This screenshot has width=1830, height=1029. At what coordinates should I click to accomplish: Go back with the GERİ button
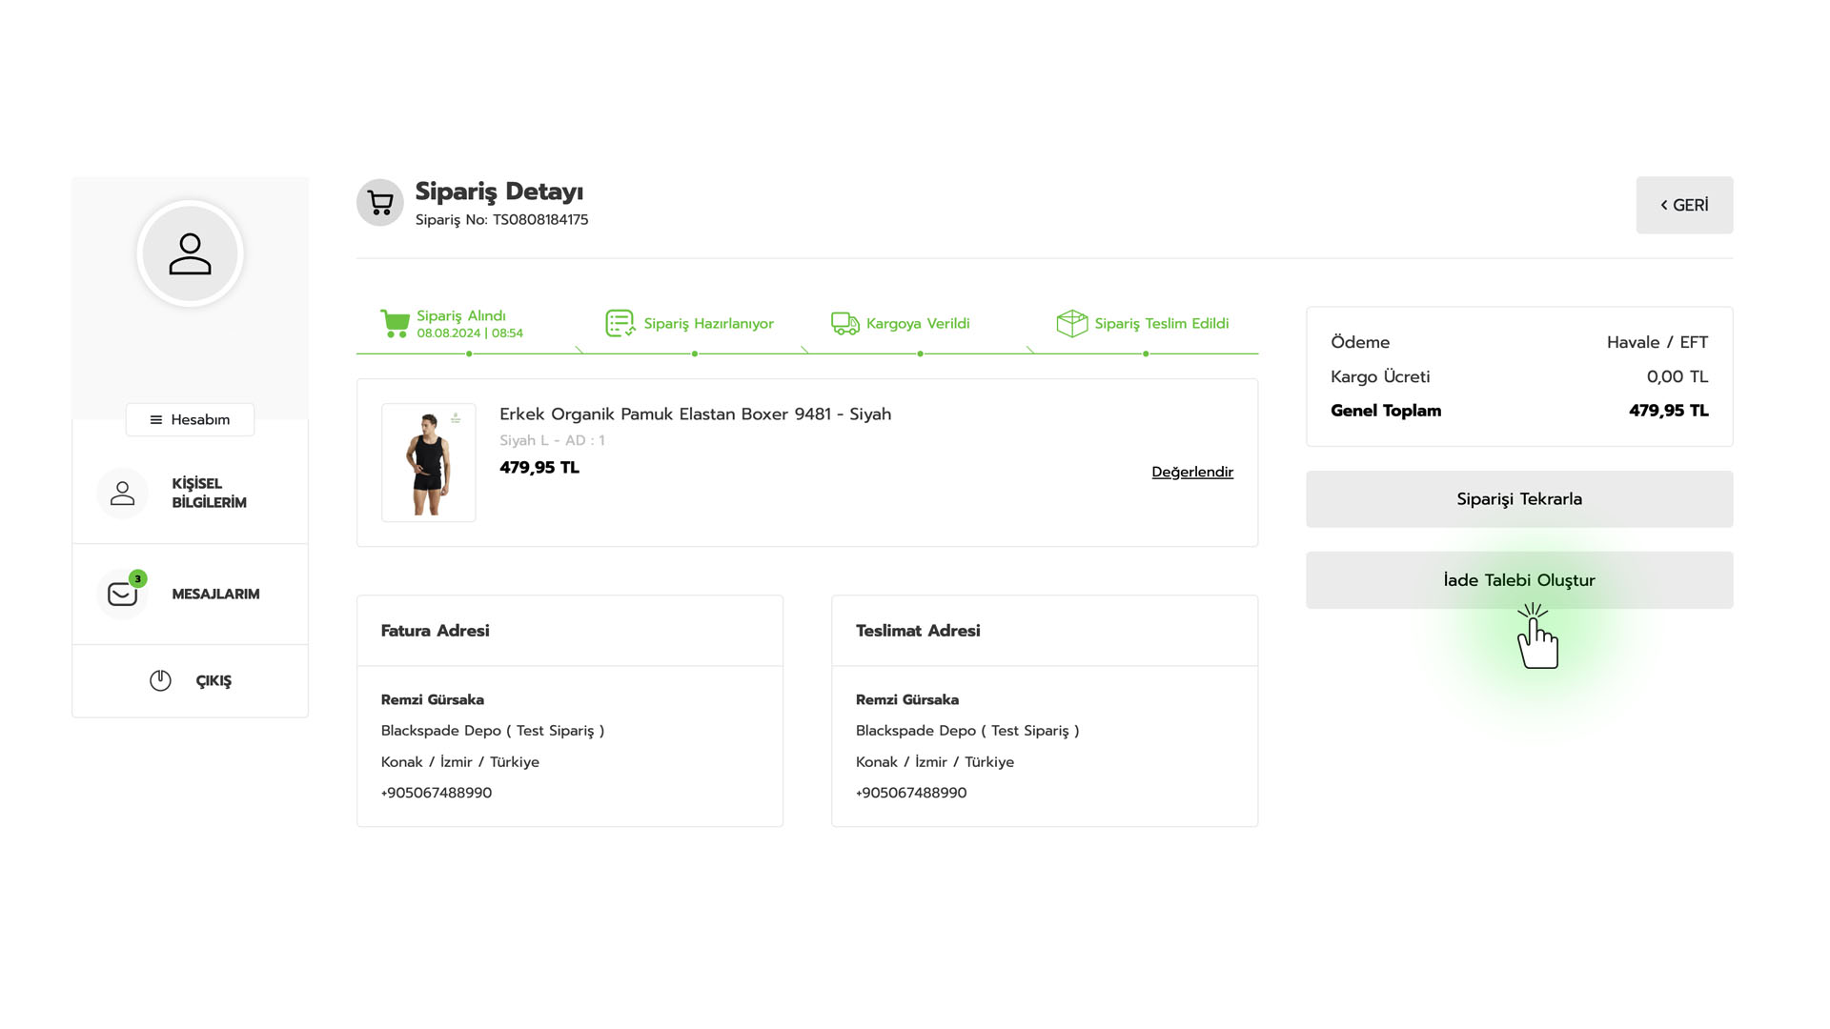[1683, 205]
